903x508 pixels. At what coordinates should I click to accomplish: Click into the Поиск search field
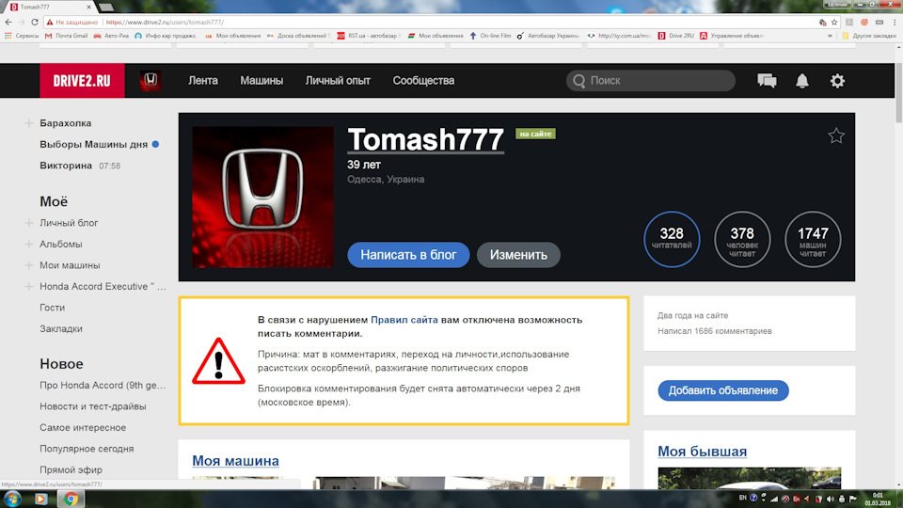(651, 81)
